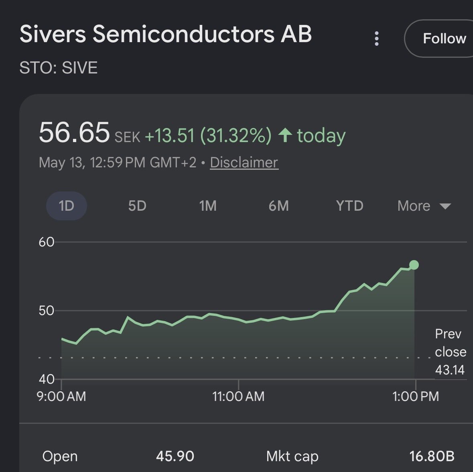Select the 1D chart range tab
The image size is (473, 472).
pos(66,206)
